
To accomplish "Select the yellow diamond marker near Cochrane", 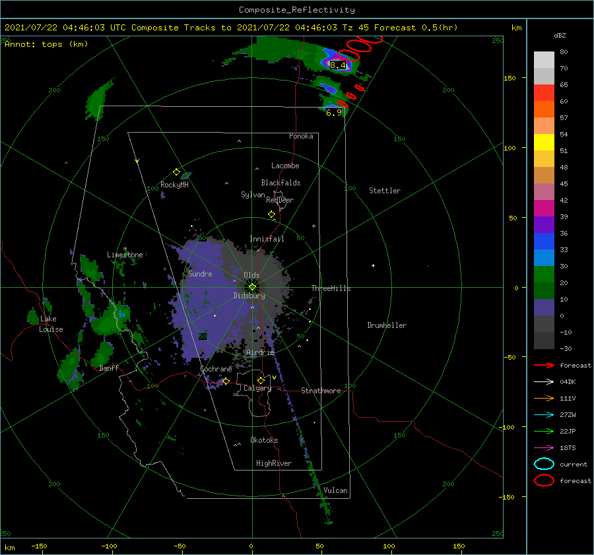I will click(x=226, y=381).
